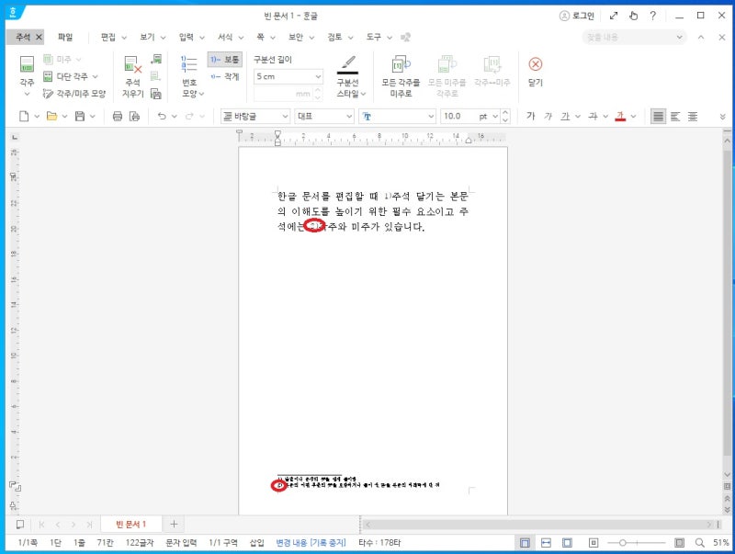
Task: Open the 도구 menu
Action: (374, 37)
